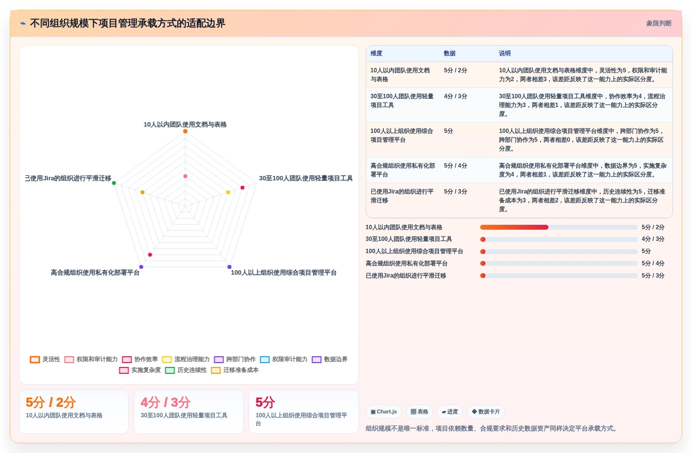Select table cell 10人以内团队使用文档与表格
This screenshot has width=692, height=453.
(x=402, y=75)
